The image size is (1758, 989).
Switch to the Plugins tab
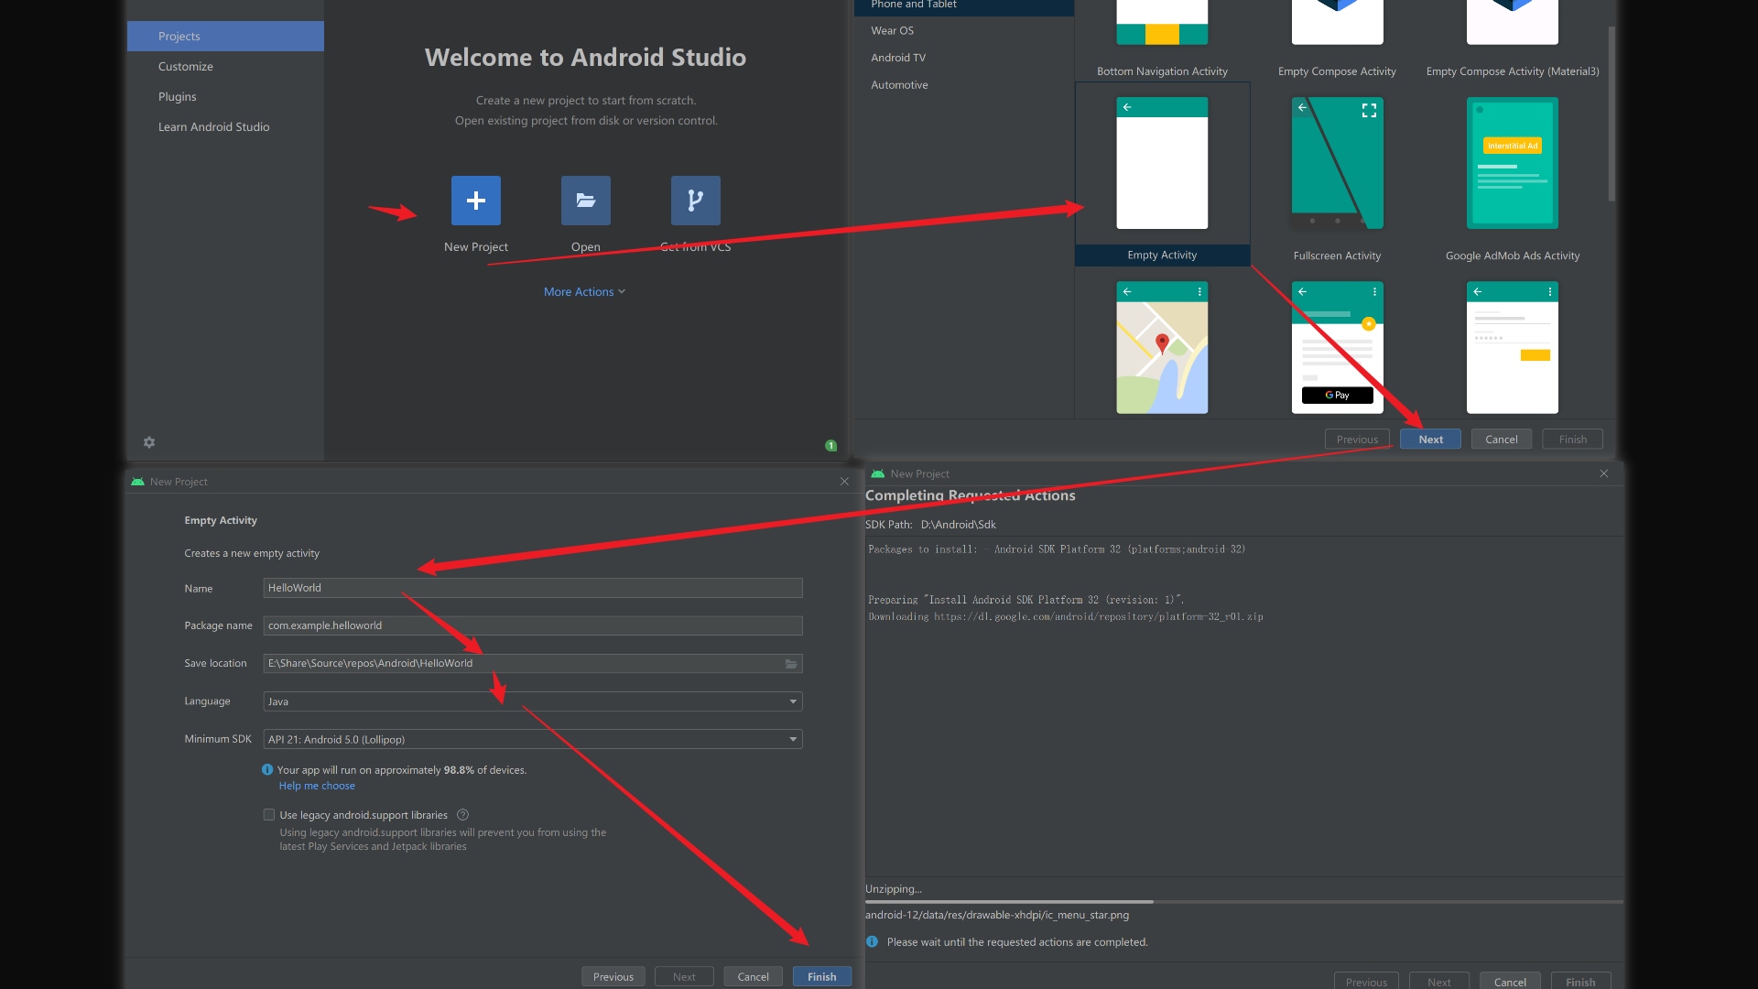tap(177, 97)
